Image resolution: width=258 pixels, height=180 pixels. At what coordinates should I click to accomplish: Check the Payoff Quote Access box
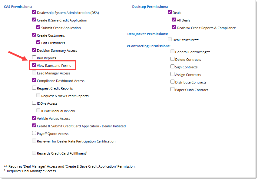[34, 134]
